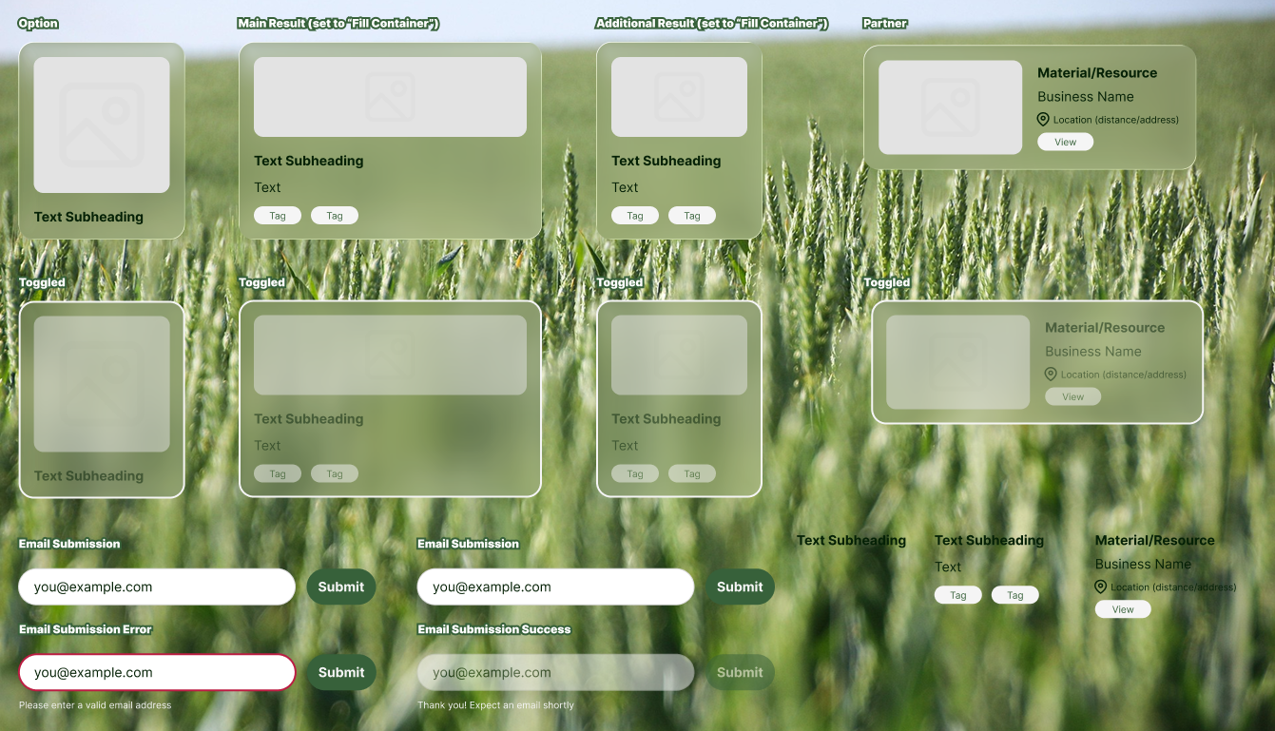Click 'Text Subheading' in the Main Result card

309,161
